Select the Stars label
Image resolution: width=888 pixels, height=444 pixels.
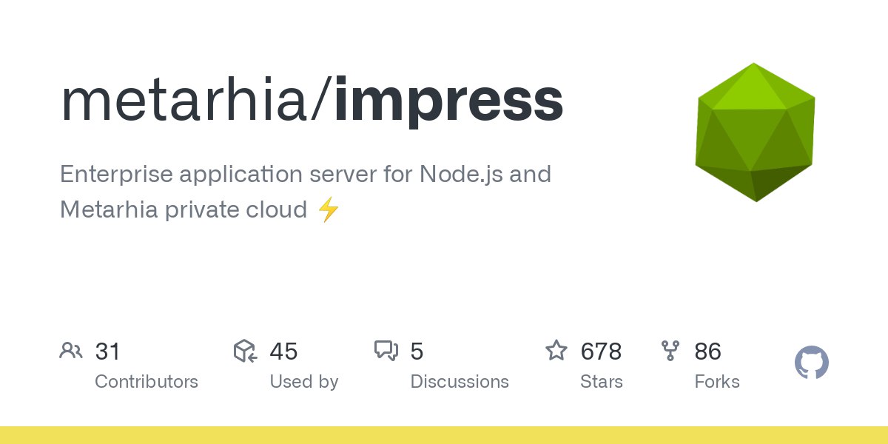[602, 382]
